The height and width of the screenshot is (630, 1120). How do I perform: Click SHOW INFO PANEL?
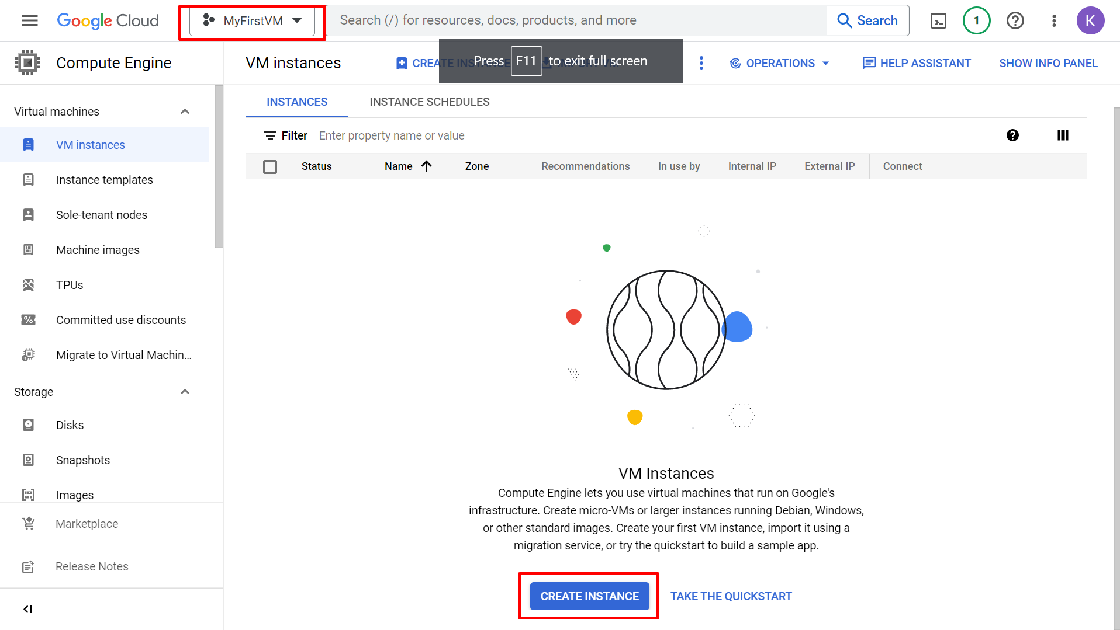[1048, 63]
